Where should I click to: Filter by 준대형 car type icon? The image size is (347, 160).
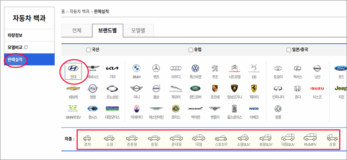[177, 138]
